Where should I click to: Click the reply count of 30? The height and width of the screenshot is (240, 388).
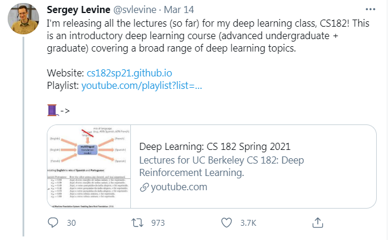coord(72,223)
